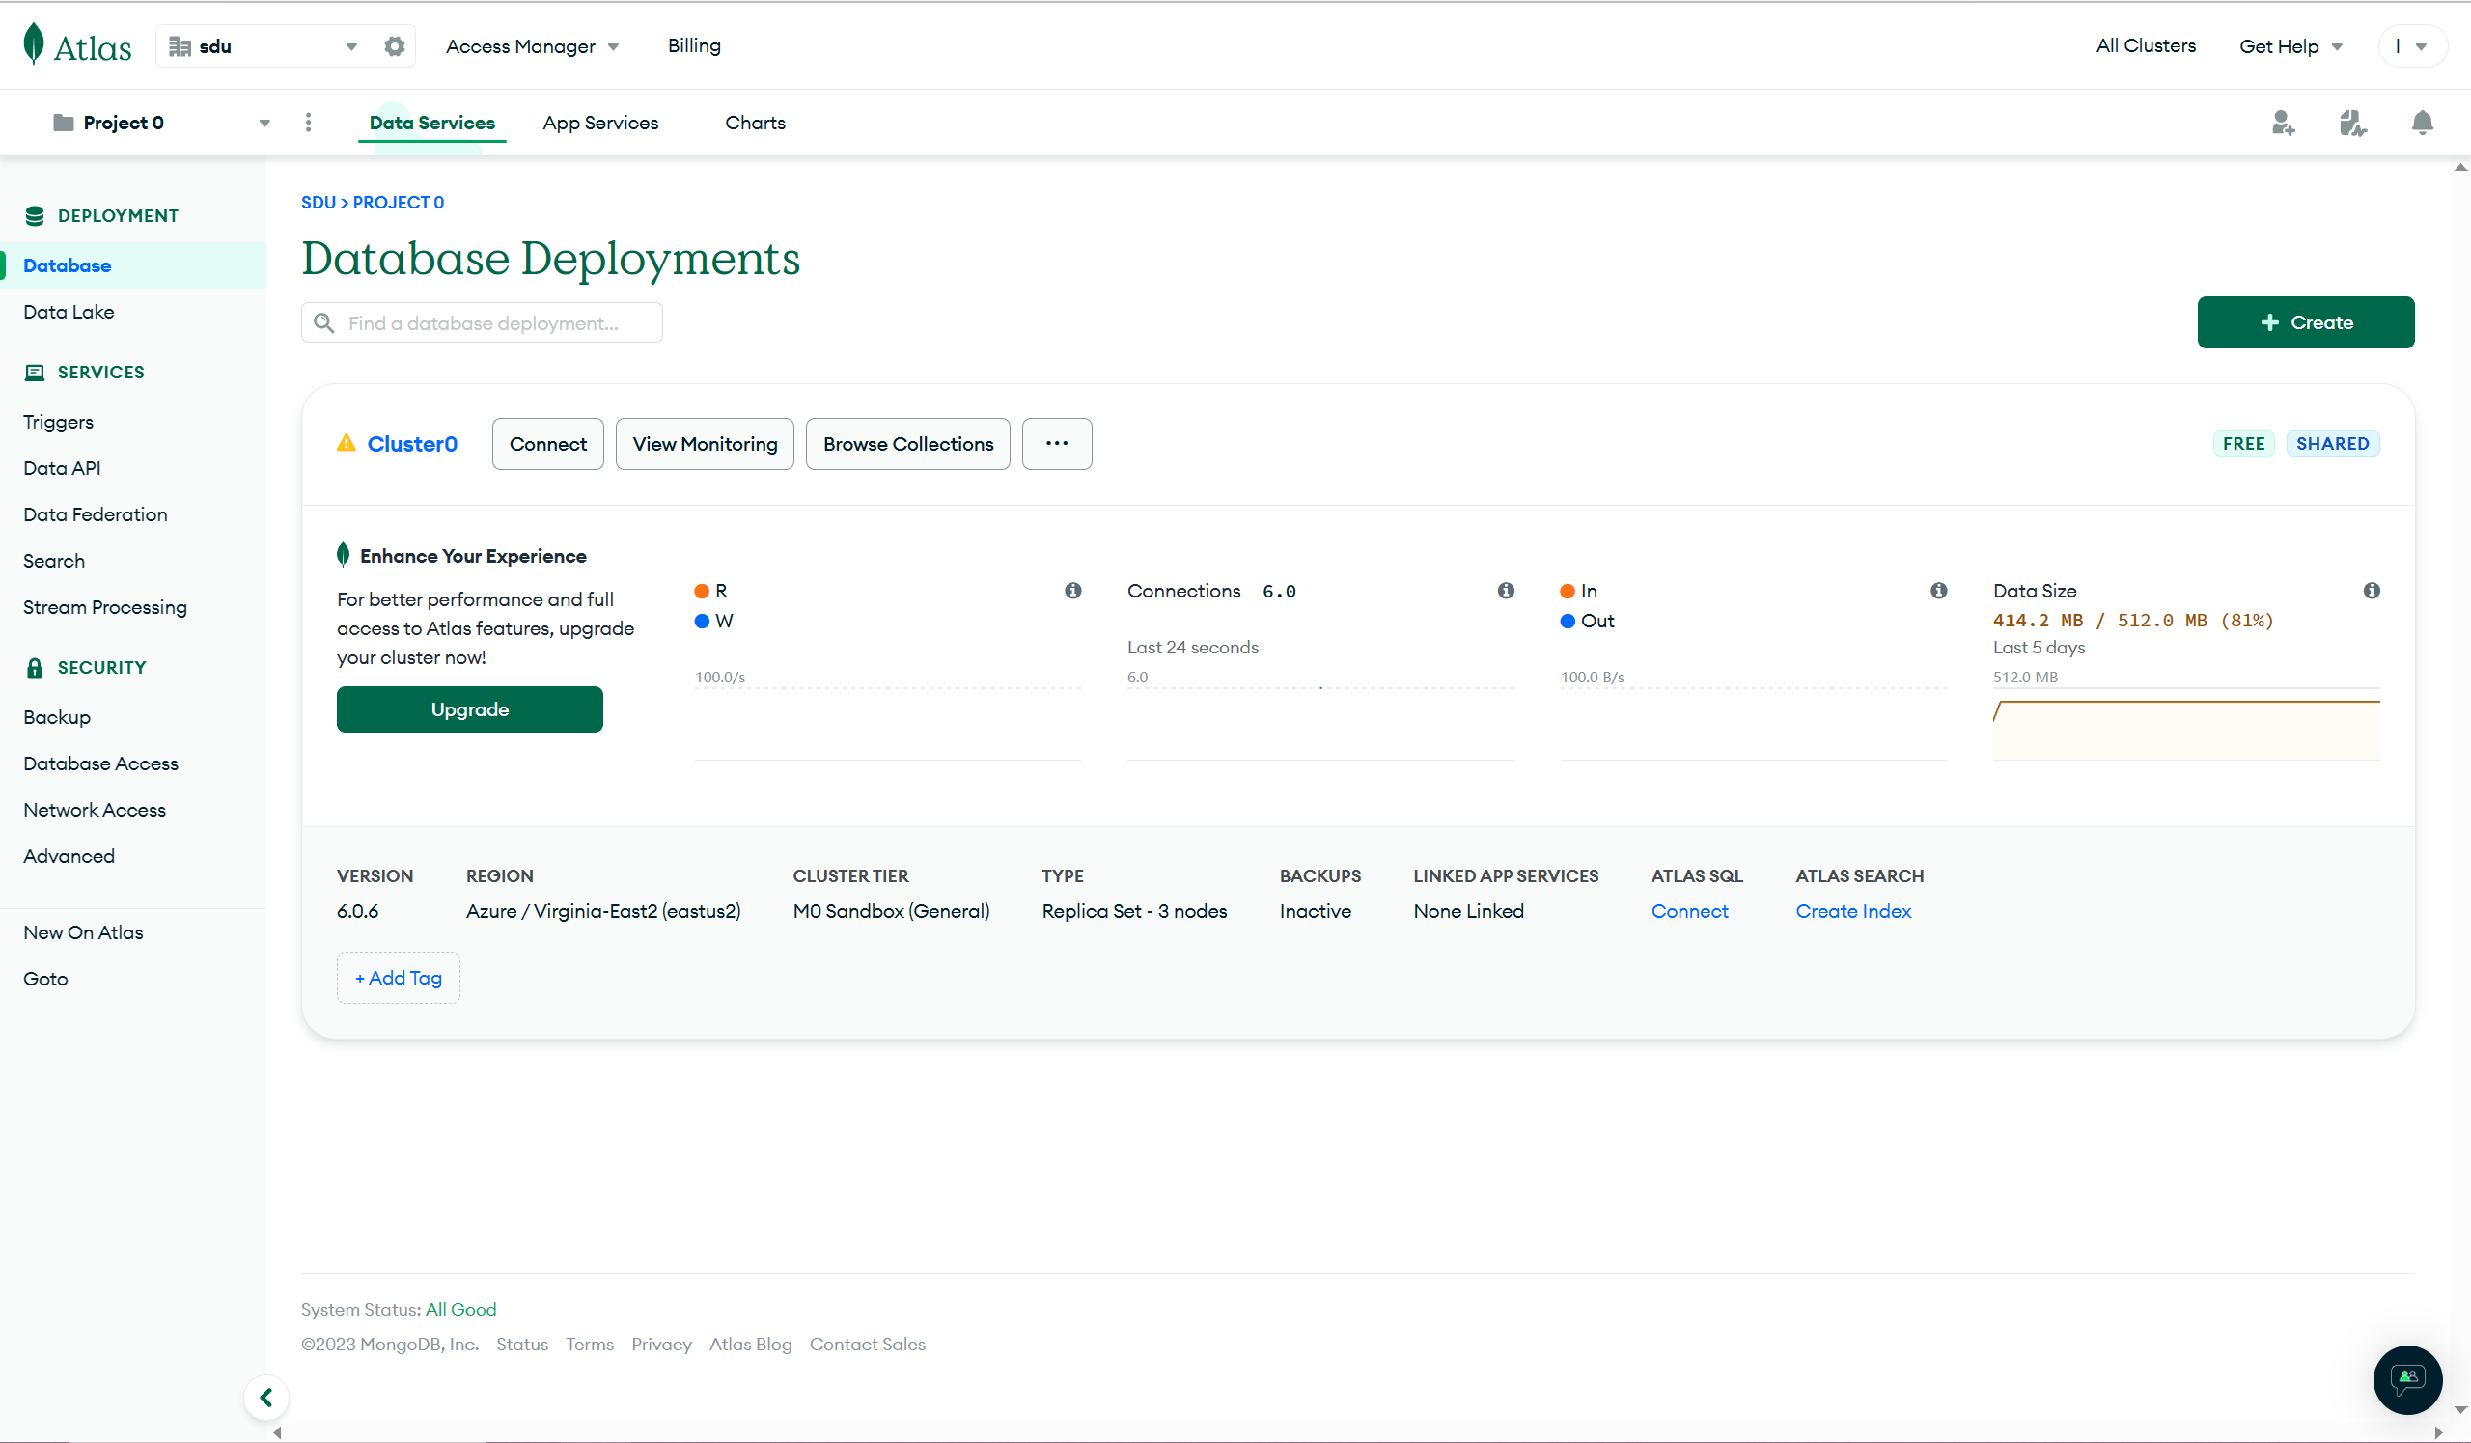Open the Project 0 selector dropdown
2471x1443 pixels.
(162, 123)
